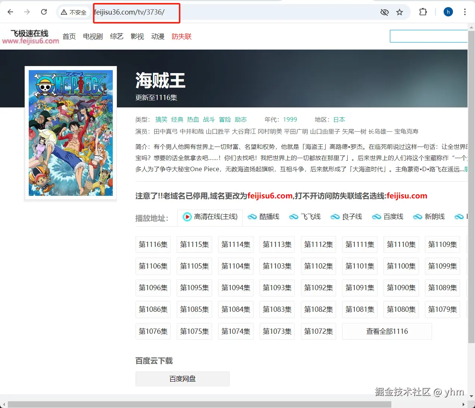Click the 冒险 genre link
475x408 pixels.
click(225, 119)
